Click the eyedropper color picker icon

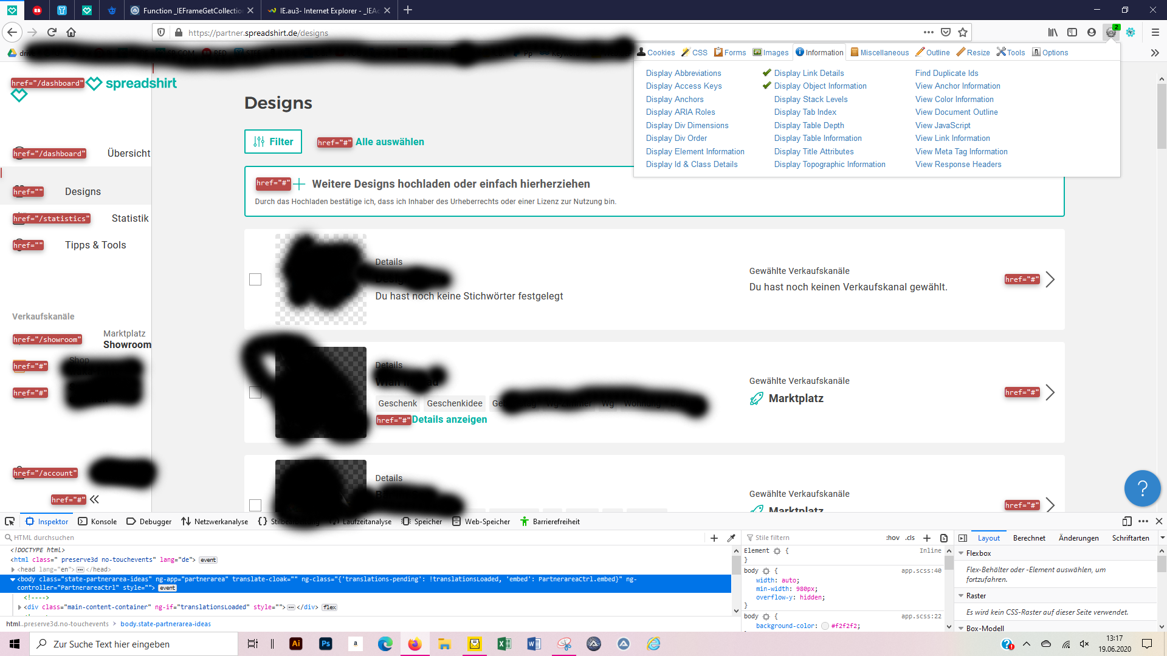[731, 538]
